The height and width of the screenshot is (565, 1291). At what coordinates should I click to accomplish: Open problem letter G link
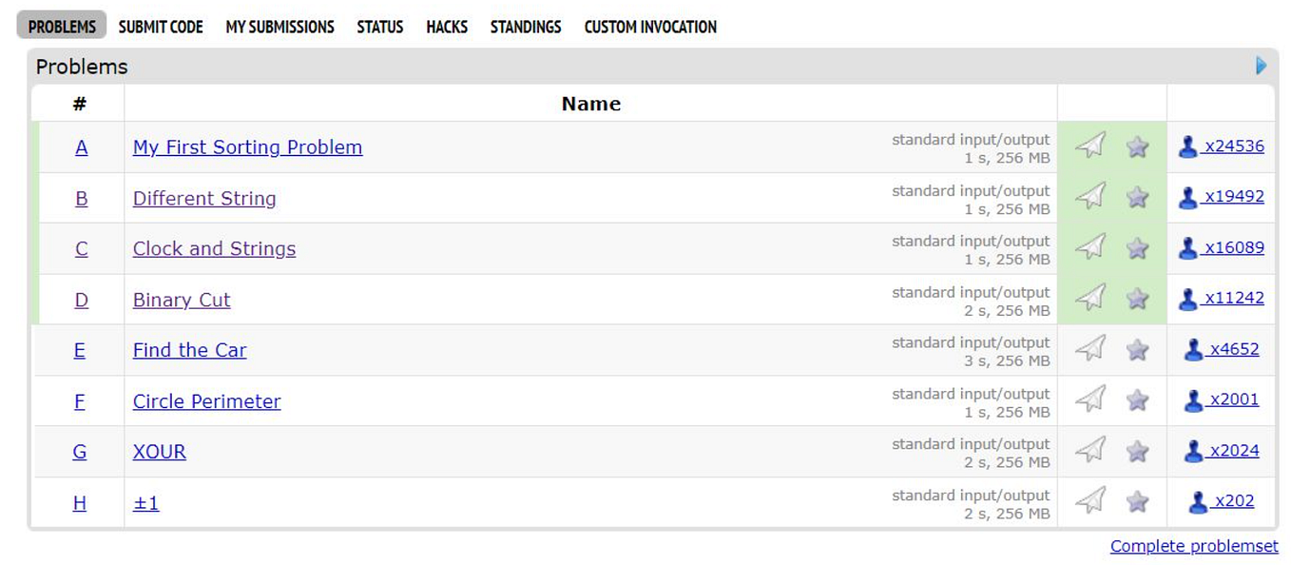80,452
